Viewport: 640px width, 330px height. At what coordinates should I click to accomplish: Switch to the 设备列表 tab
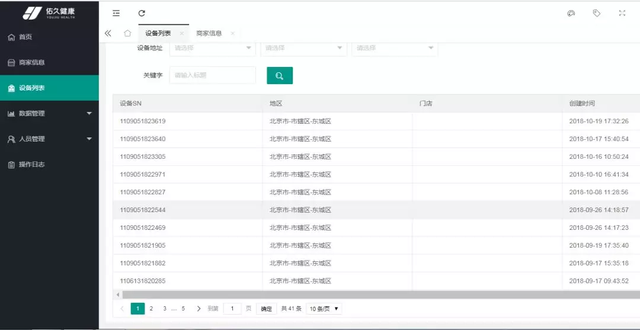point(158,33)
